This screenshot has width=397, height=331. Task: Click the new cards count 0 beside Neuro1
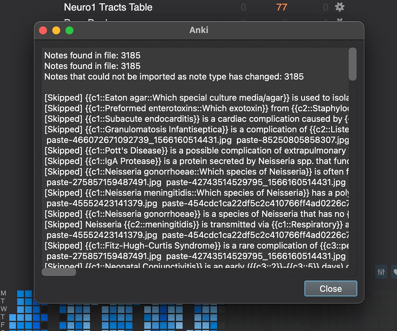(x=243, y=7)
